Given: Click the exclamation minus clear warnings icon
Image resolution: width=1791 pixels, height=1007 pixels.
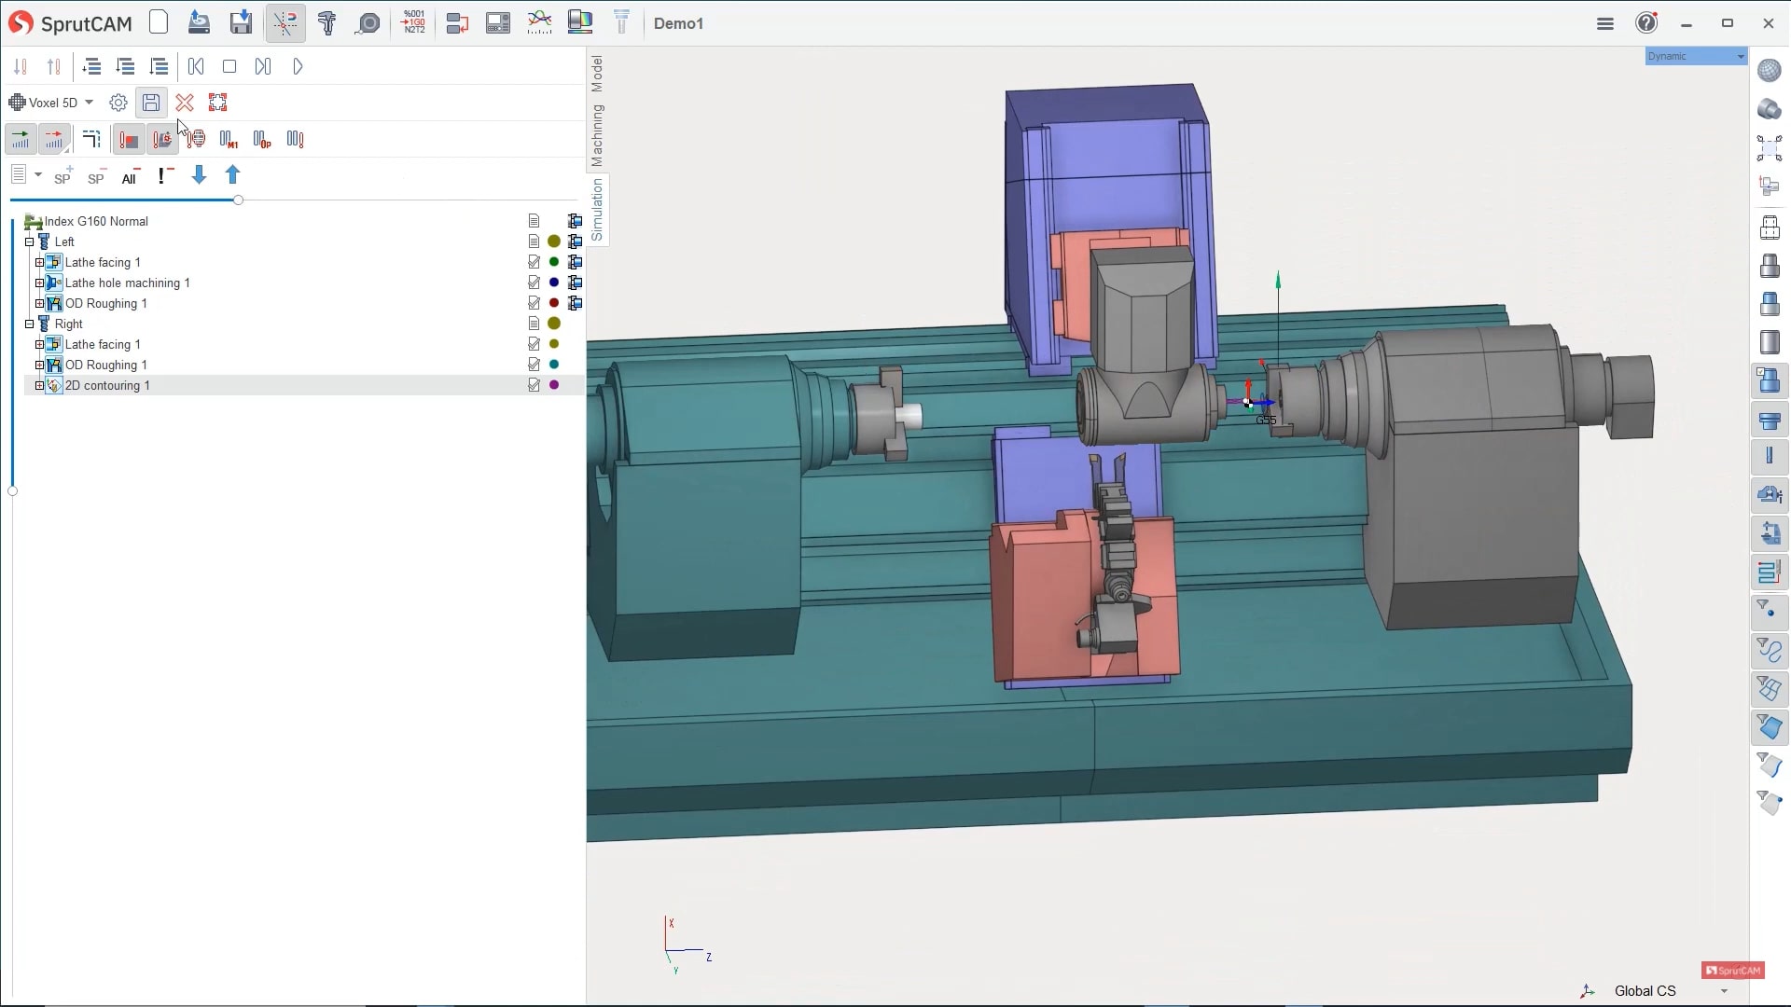Looking at the screenshot, I should point(165,175).
